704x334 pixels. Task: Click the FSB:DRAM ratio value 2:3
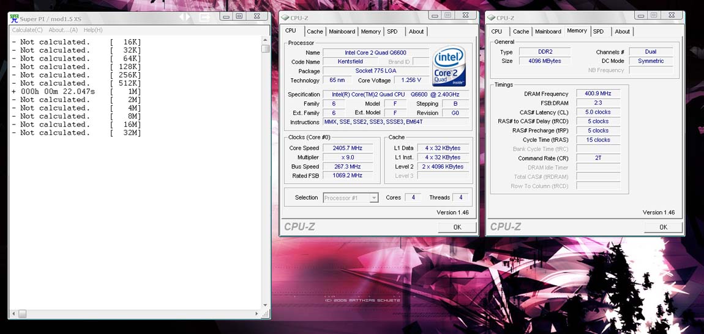coord(598,103)
